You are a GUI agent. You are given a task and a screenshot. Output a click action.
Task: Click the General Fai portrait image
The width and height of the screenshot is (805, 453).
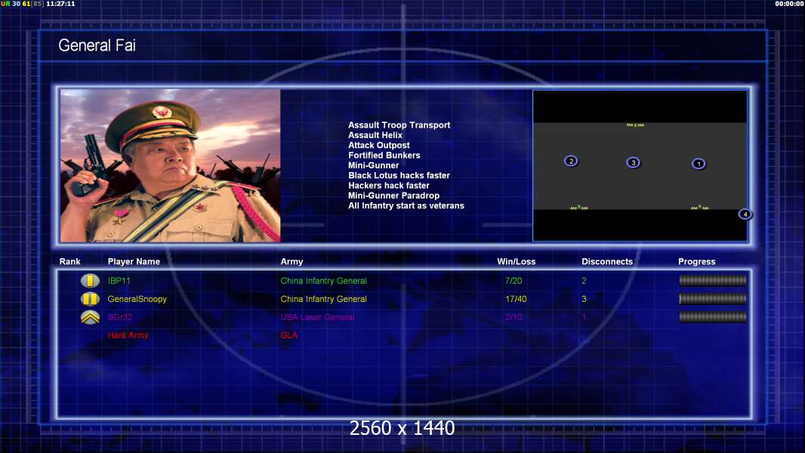170,165
